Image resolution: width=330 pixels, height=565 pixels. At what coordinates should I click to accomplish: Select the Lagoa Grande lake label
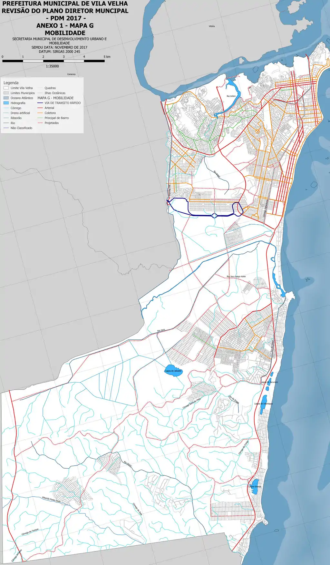255,487
